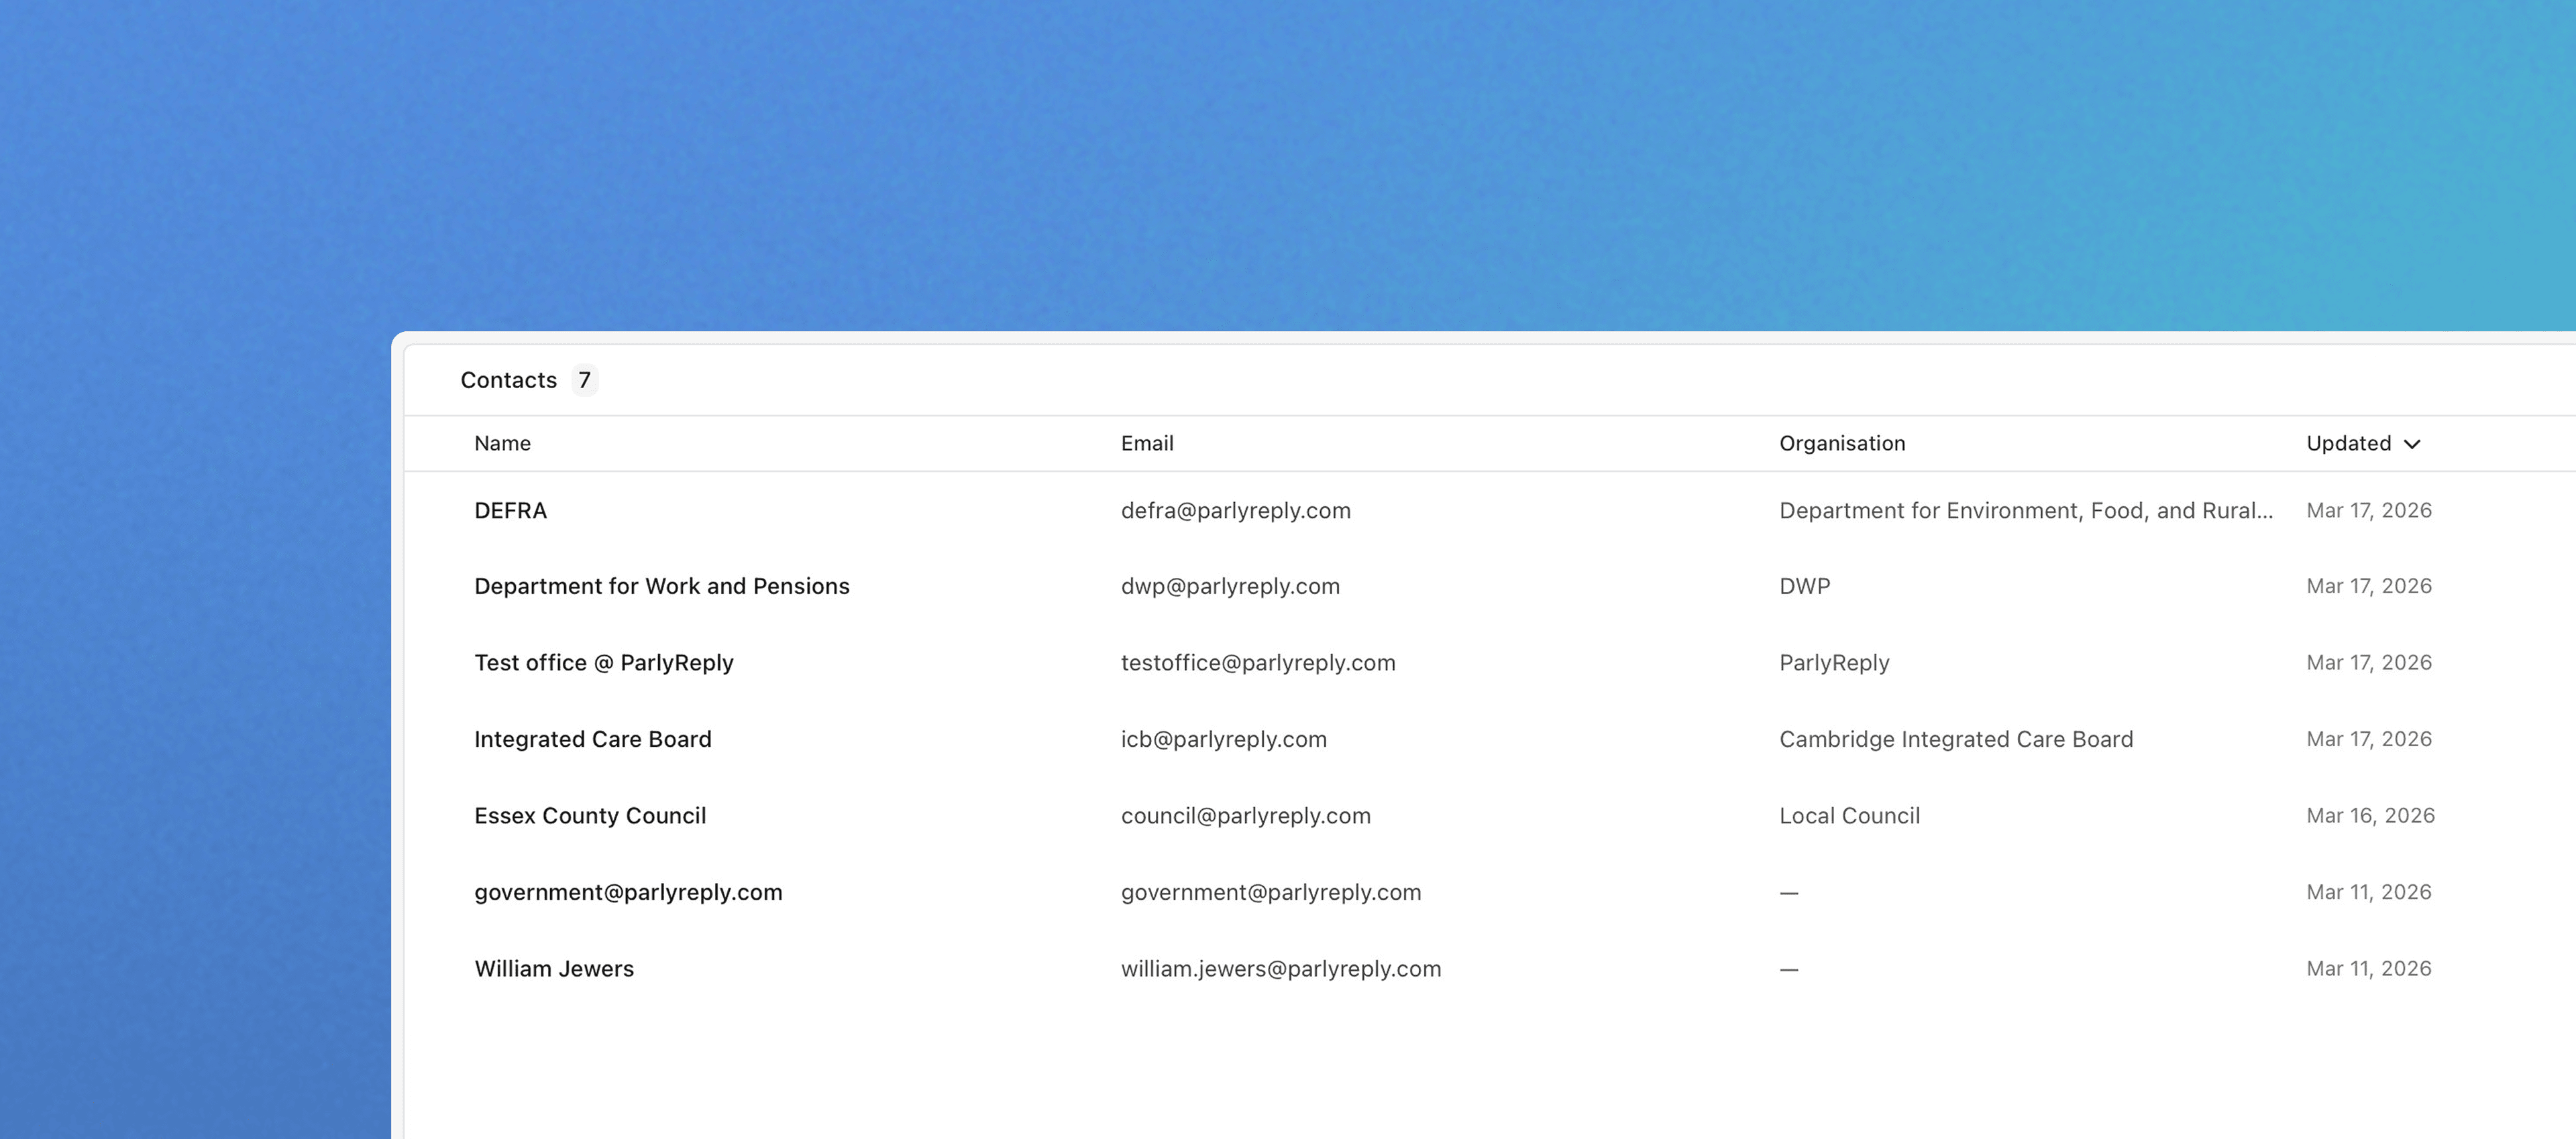The height and width of the screenshot is (1139, 2576).
Task: Select the Department for Work and Pensions contact
Action: pyautogui.click(x=662, y=585)
